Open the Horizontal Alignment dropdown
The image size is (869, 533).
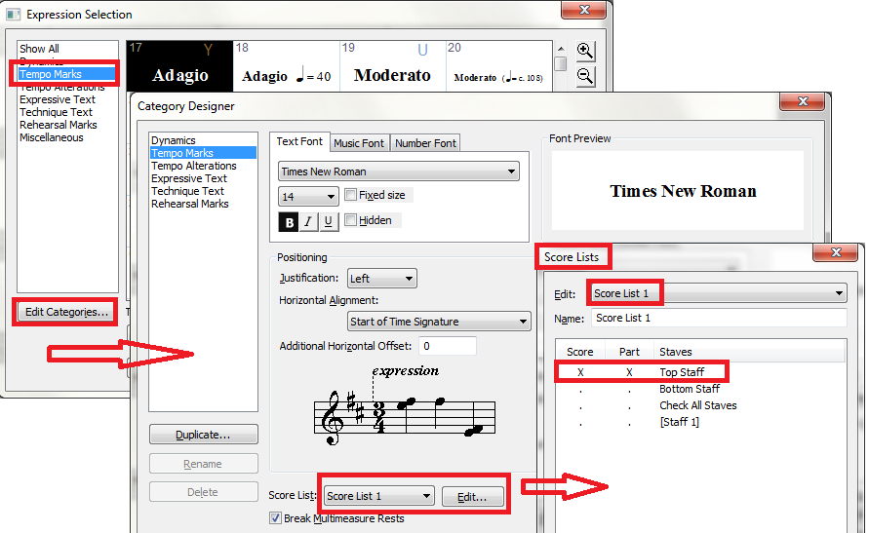(x=439, y=322)
